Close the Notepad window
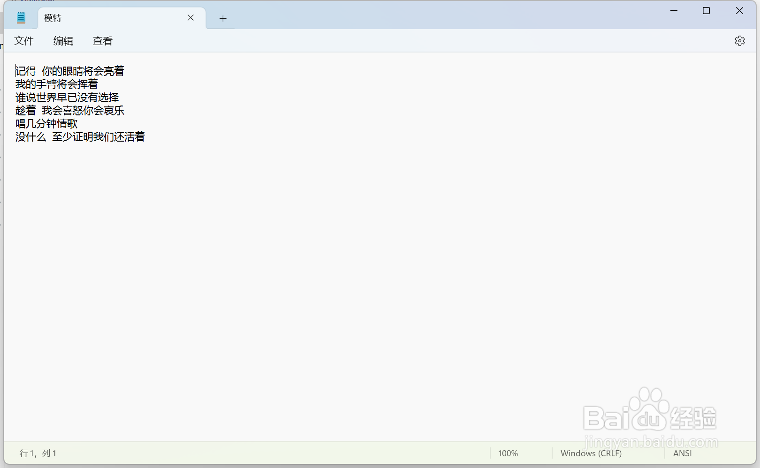This screenshot has width=760, height=468. click(x=739, y=10)
